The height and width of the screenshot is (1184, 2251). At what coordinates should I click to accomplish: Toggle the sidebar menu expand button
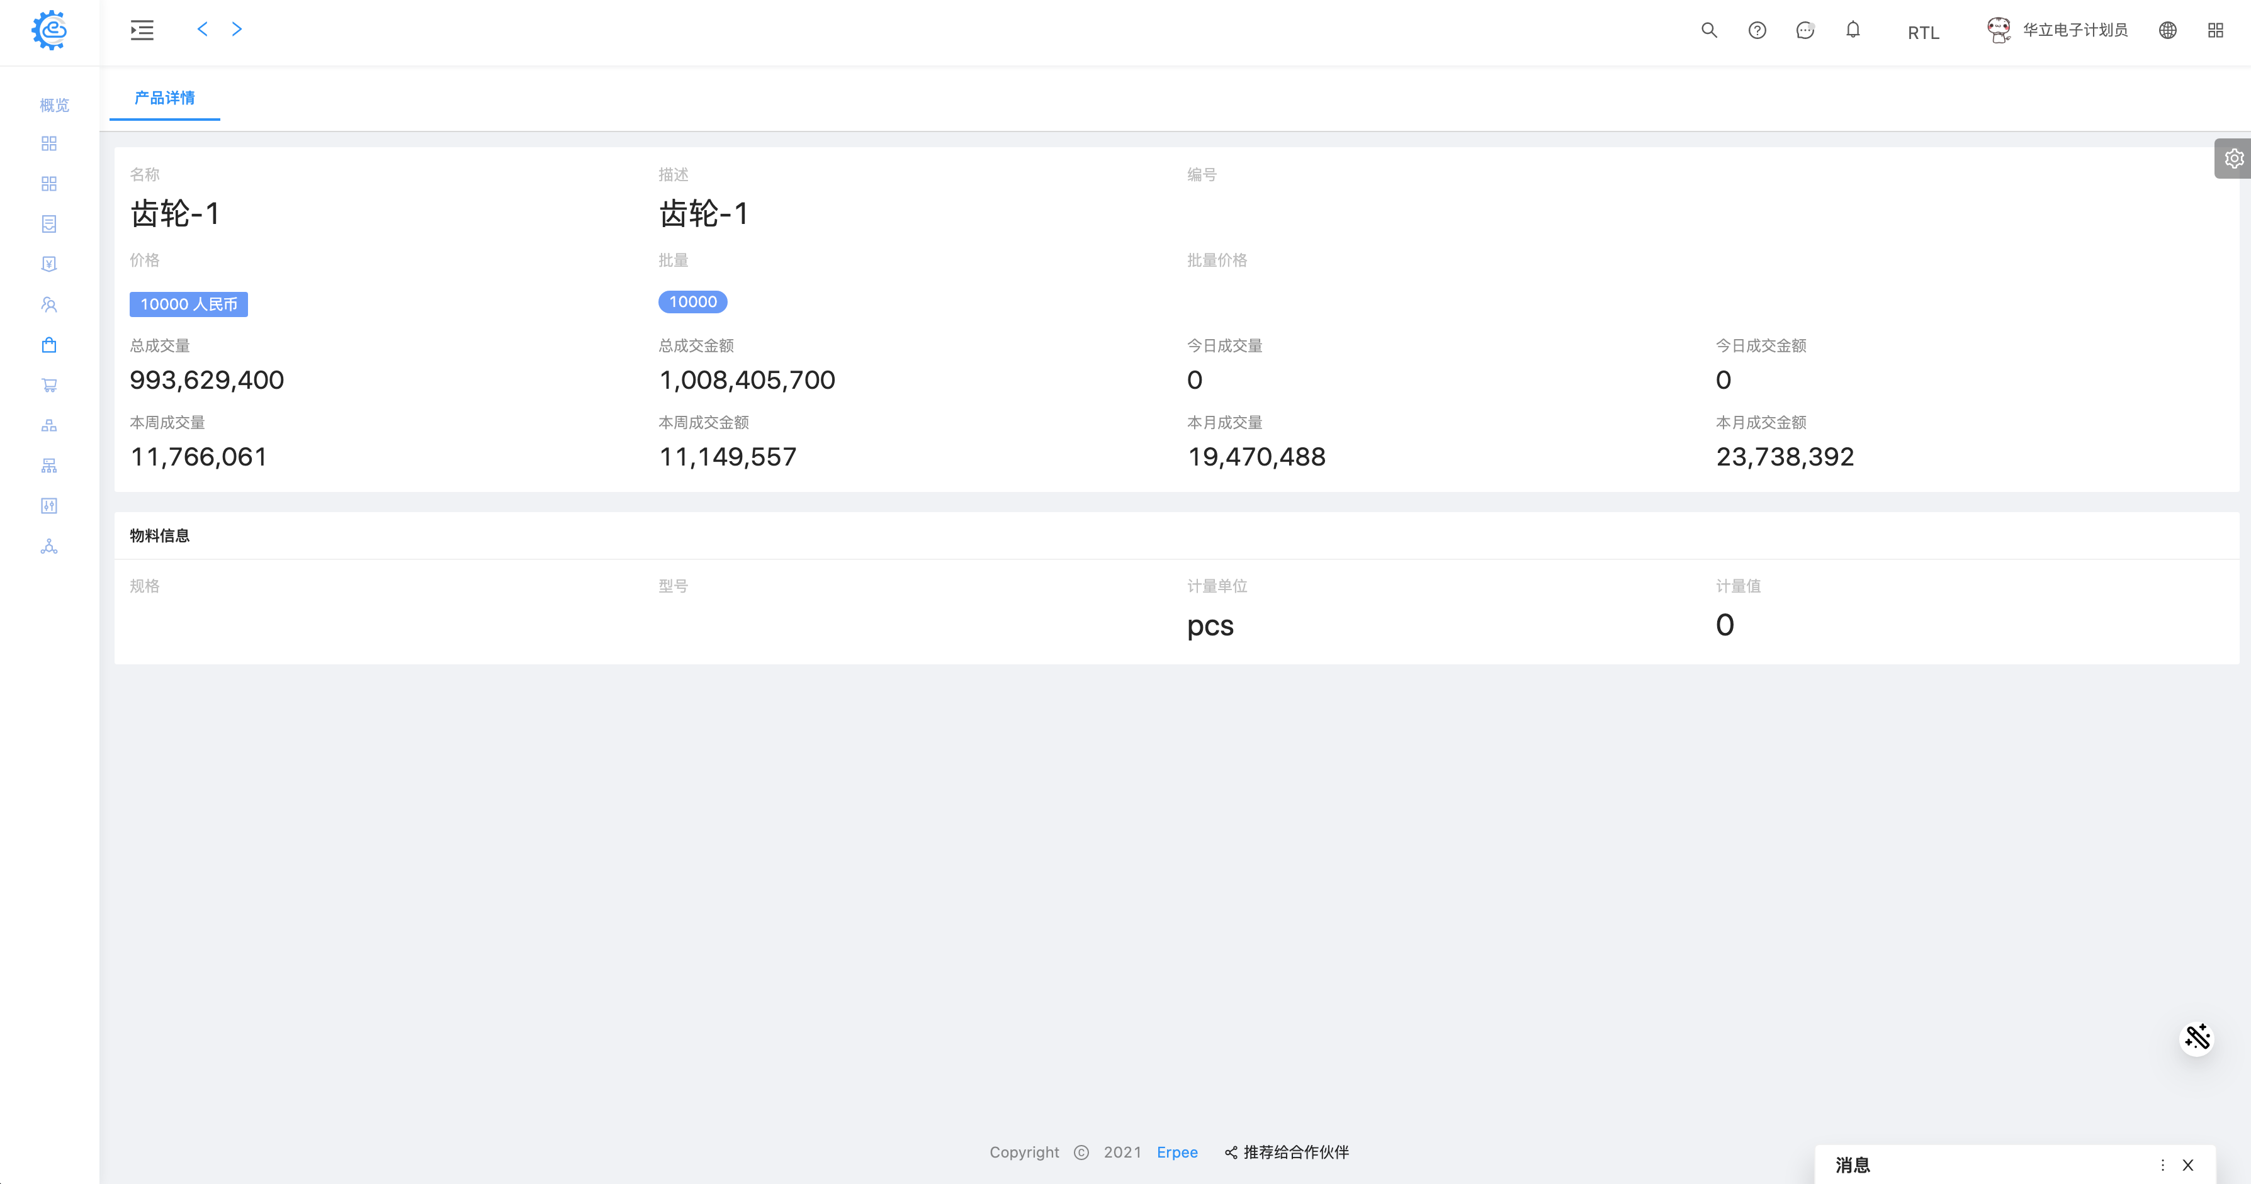coord(142,31)
